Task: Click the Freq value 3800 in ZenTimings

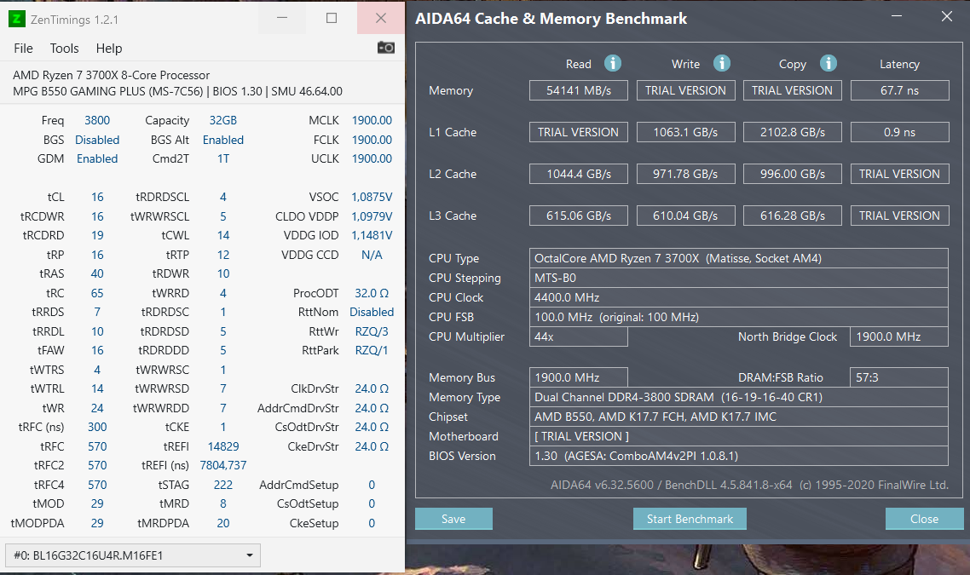Action: pos(97,121)
